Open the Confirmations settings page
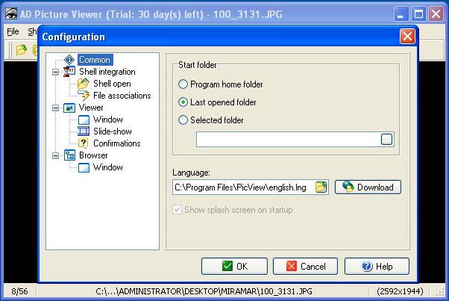This screenshot has width=449, height=301. pos(117,143)
